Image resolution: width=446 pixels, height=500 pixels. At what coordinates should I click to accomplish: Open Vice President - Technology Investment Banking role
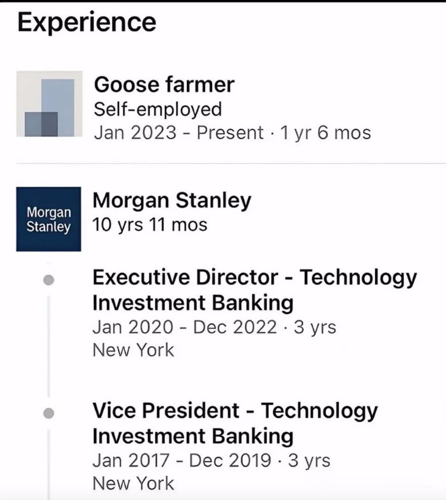coord(235,423)
